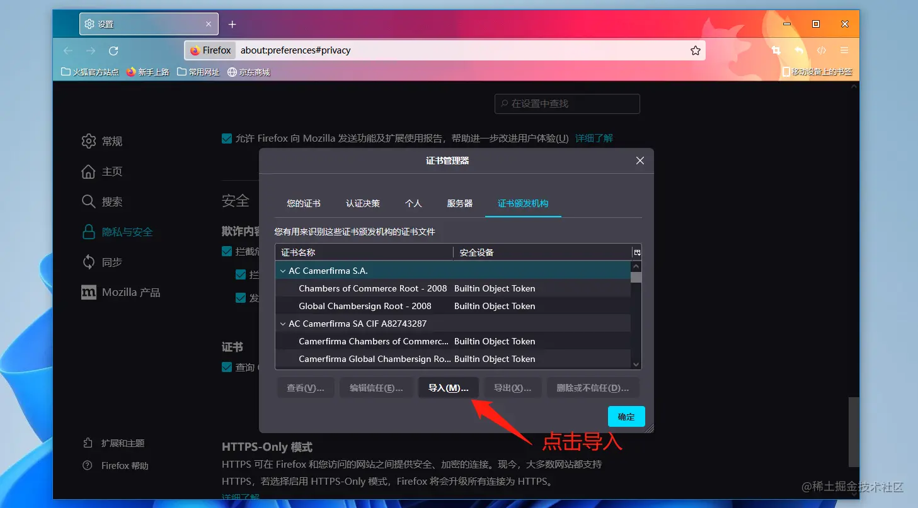The width and height of the screenshot is (918, 508).
Task: Select Camerfirma Global Chambersign Ro... row
Action: [453, 359]
